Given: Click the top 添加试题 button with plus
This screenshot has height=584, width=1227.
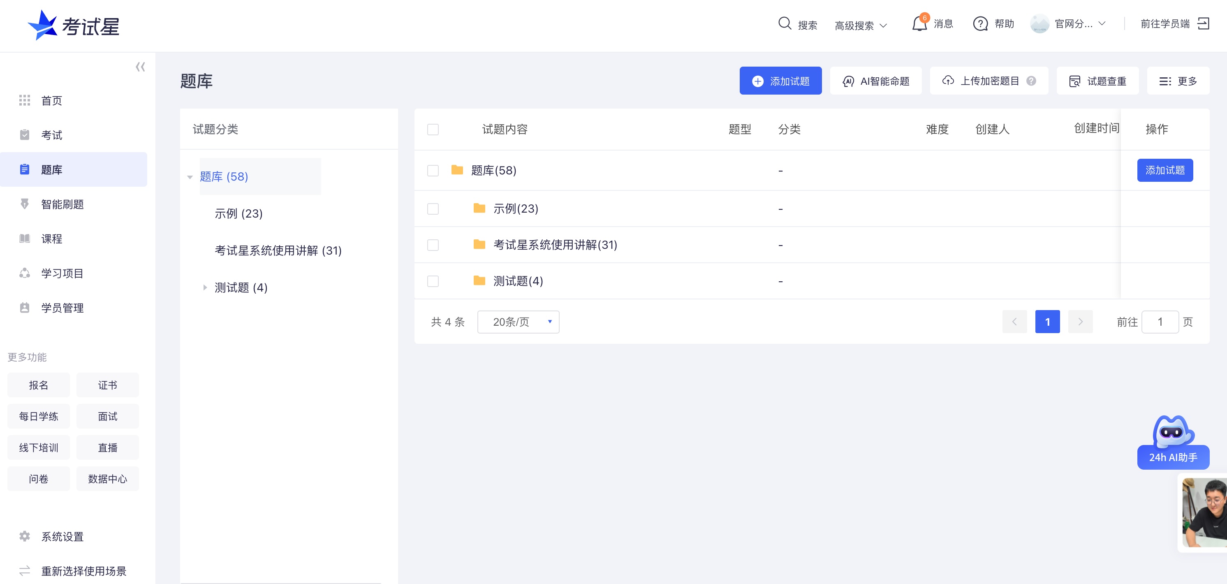Looking at the screenshot, I should [780, 81].
